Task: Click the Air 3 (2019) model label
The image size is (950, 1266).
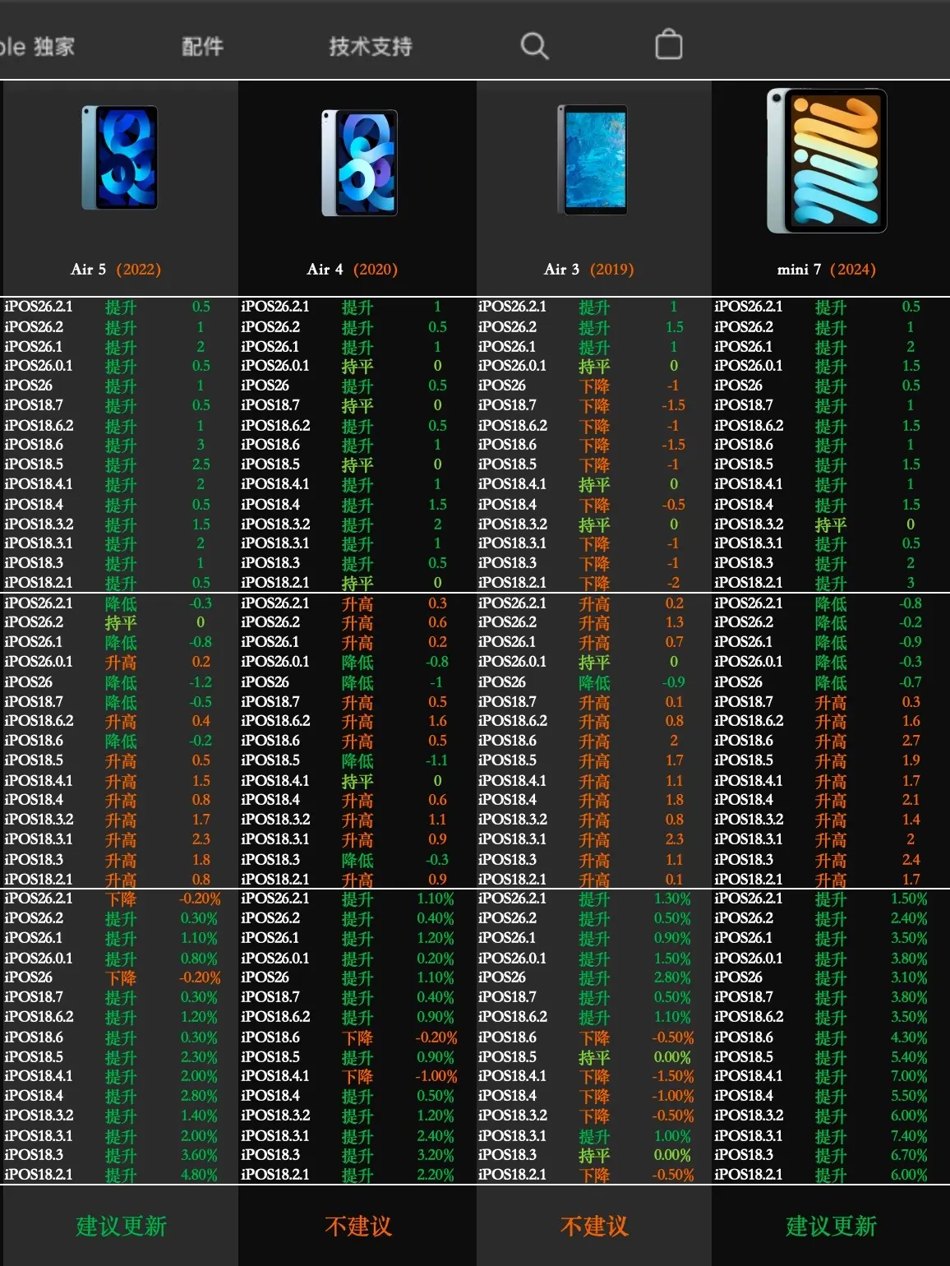Action: coord(588,270)
